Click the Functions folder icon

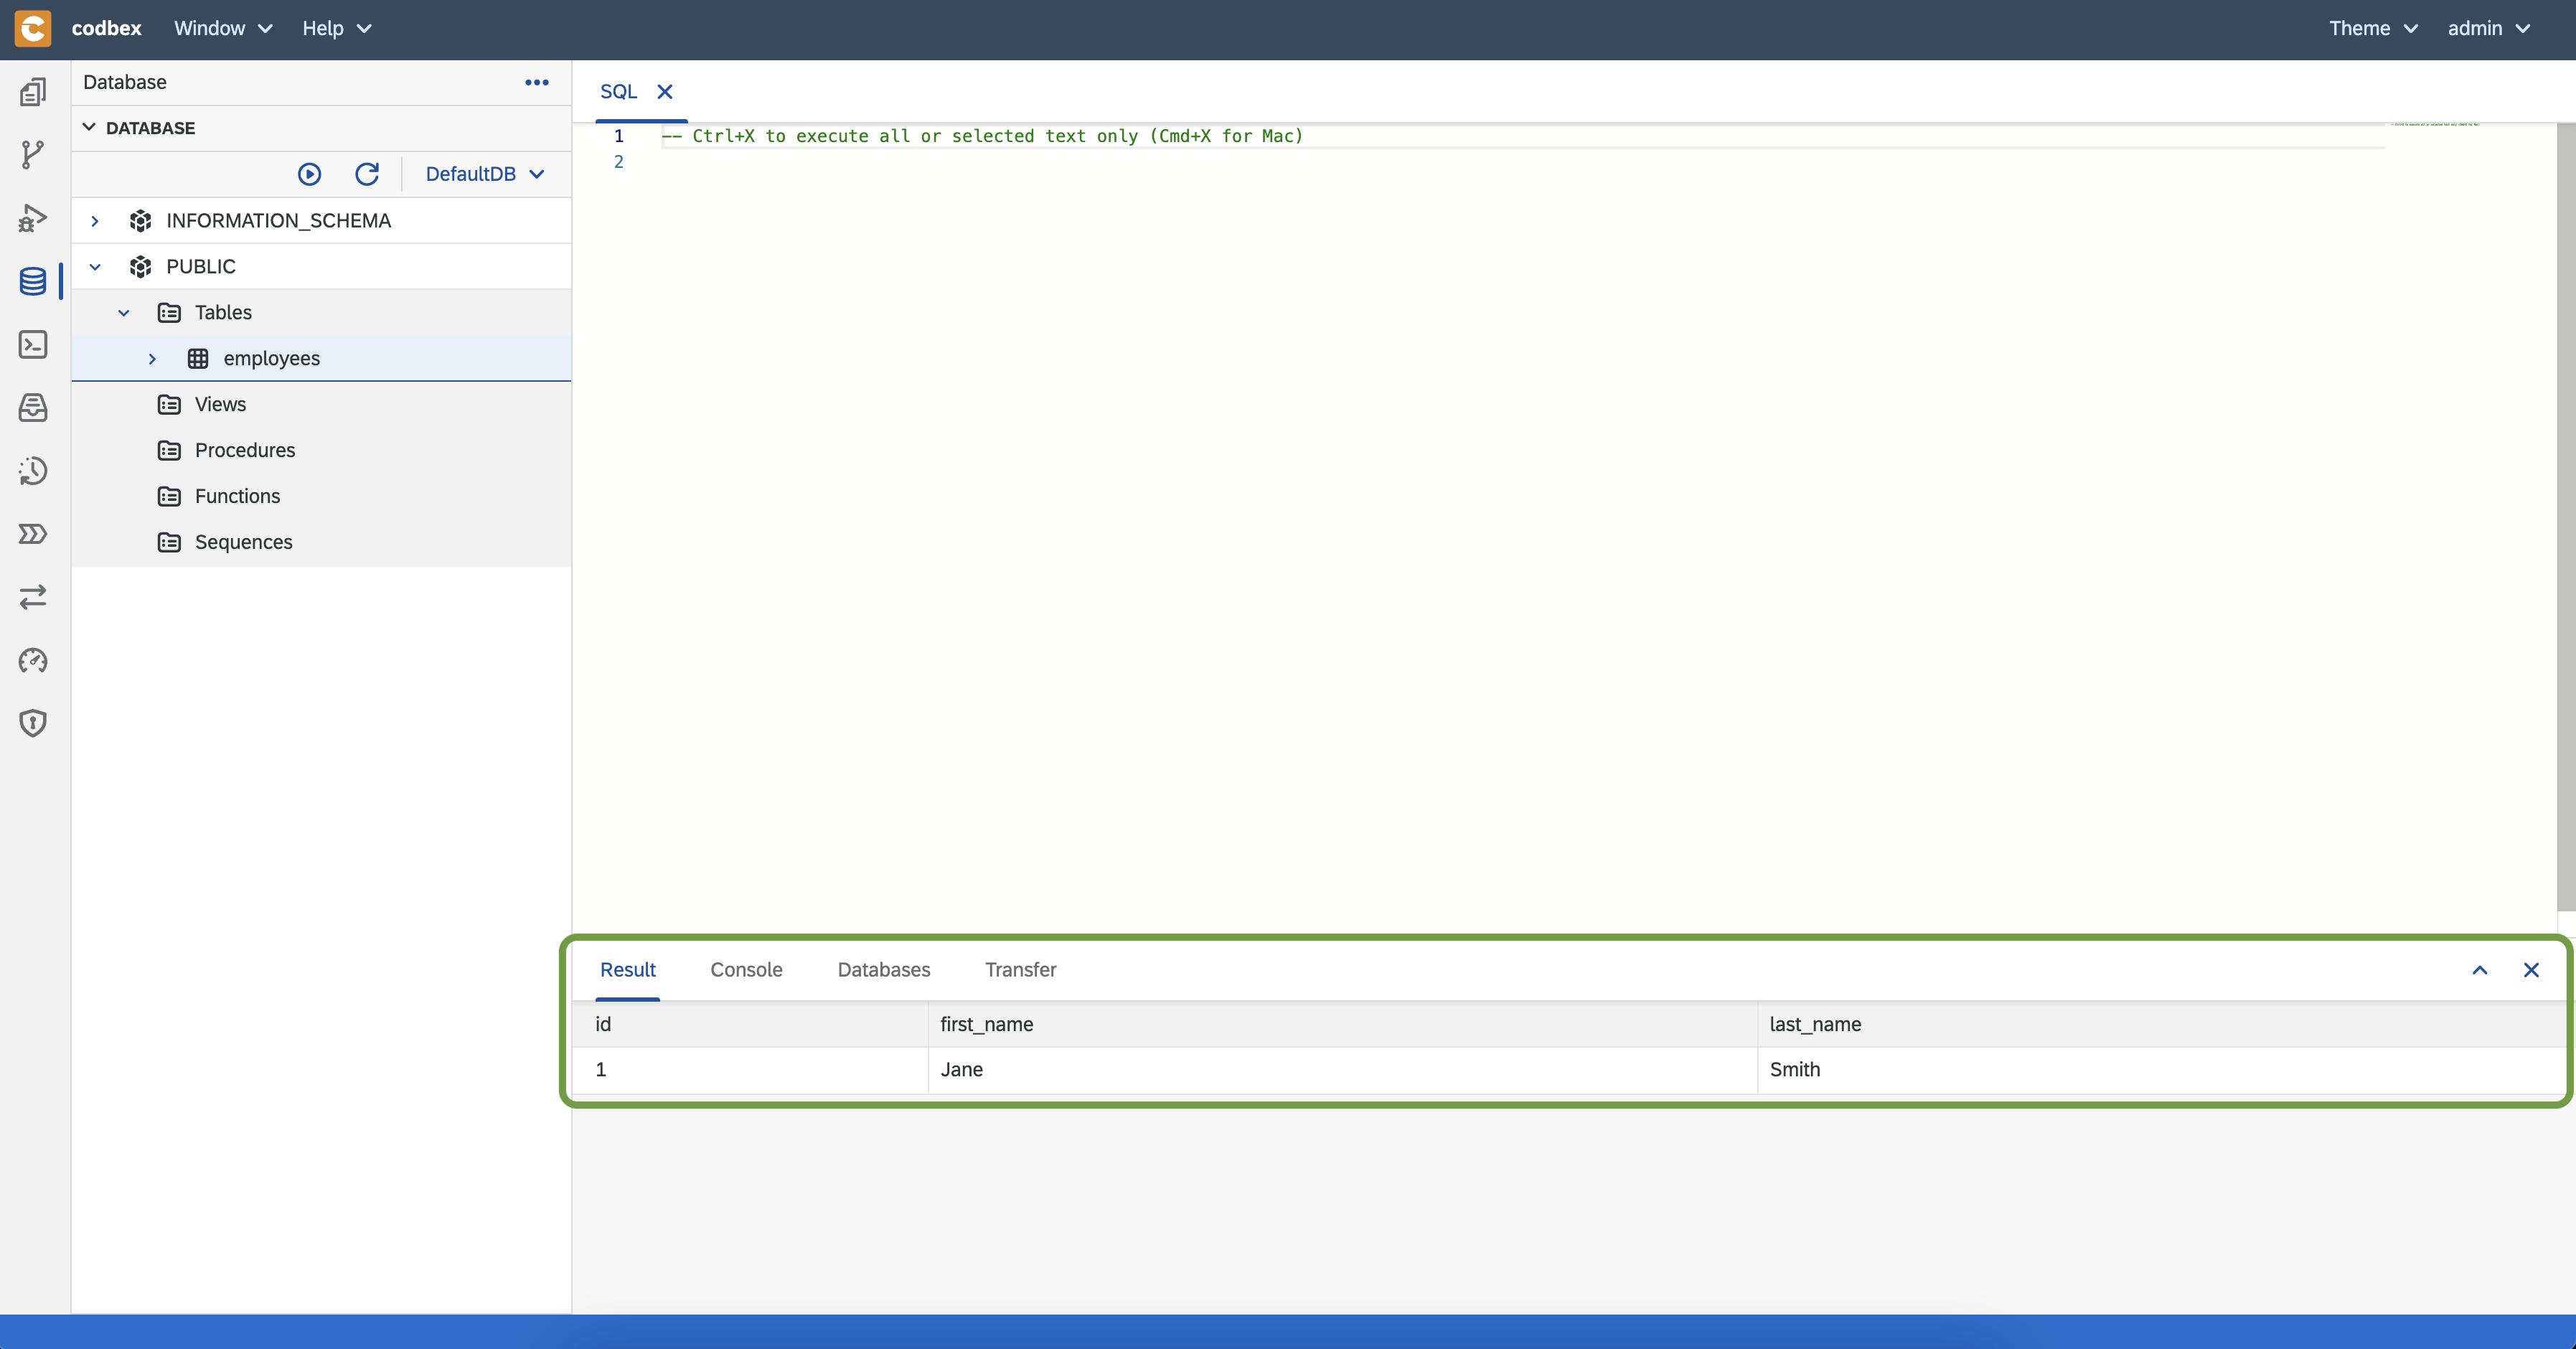coord(170,497)
